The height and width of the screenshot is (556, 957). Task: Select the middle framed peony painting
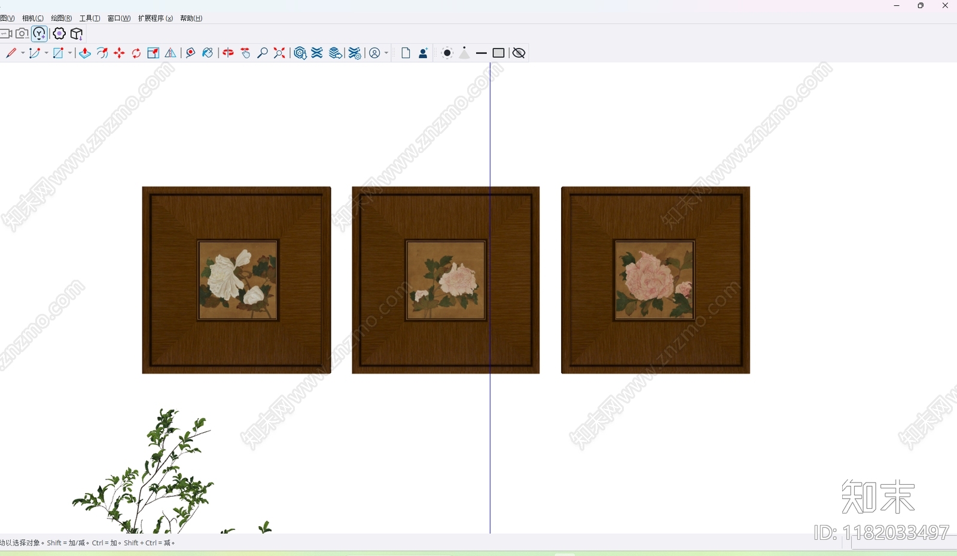(x=446, y=280)
